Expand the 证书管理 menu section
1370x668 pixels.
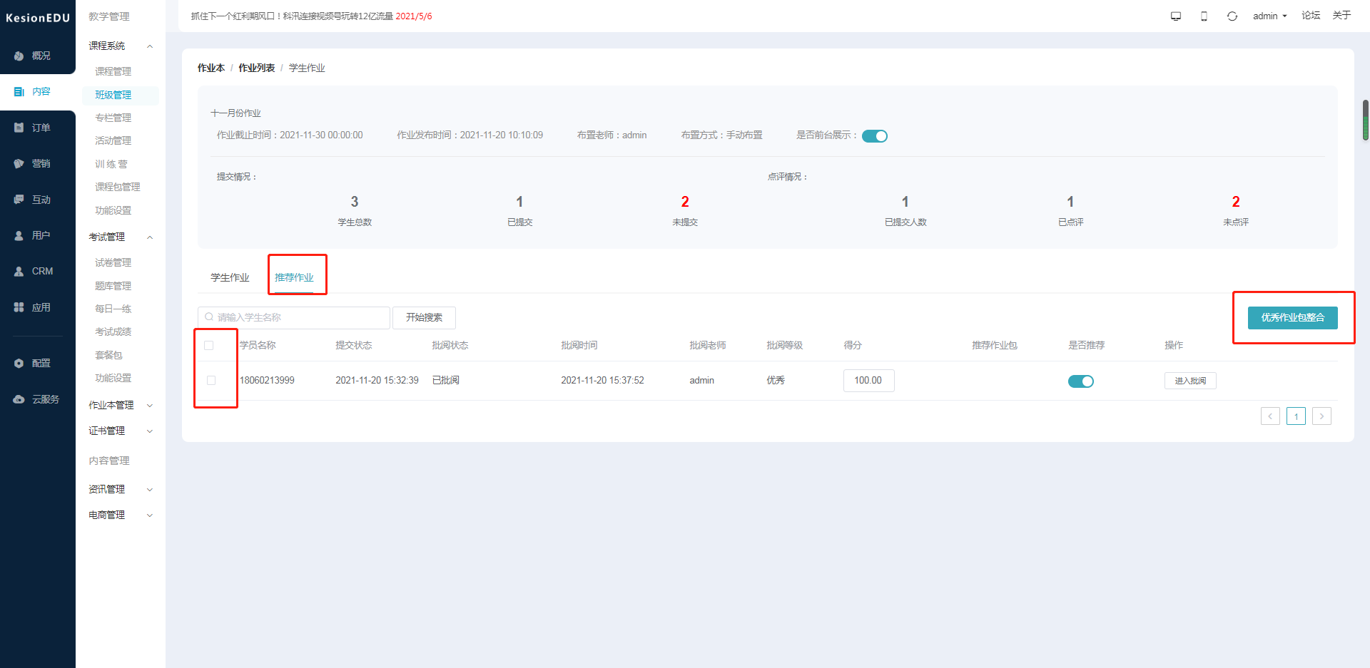coord(150,431)
